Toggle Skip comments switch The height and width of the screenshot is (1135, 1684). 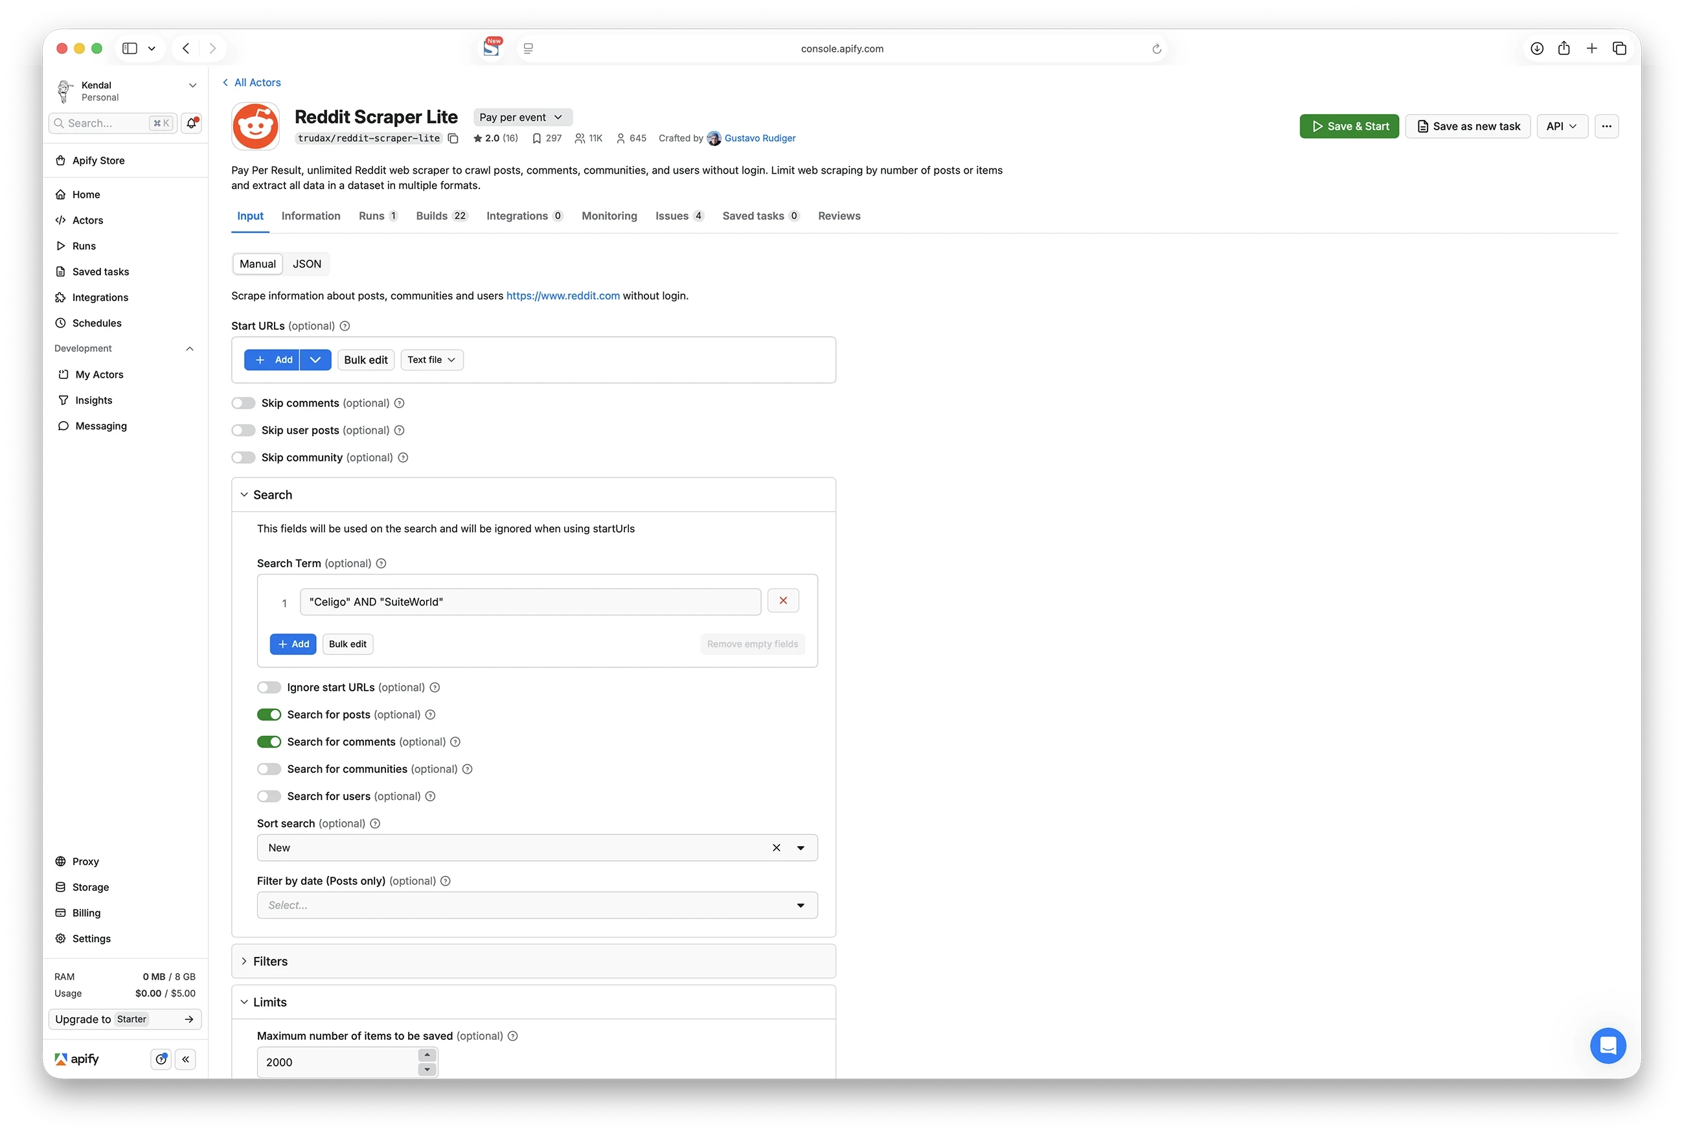point(244,403)
